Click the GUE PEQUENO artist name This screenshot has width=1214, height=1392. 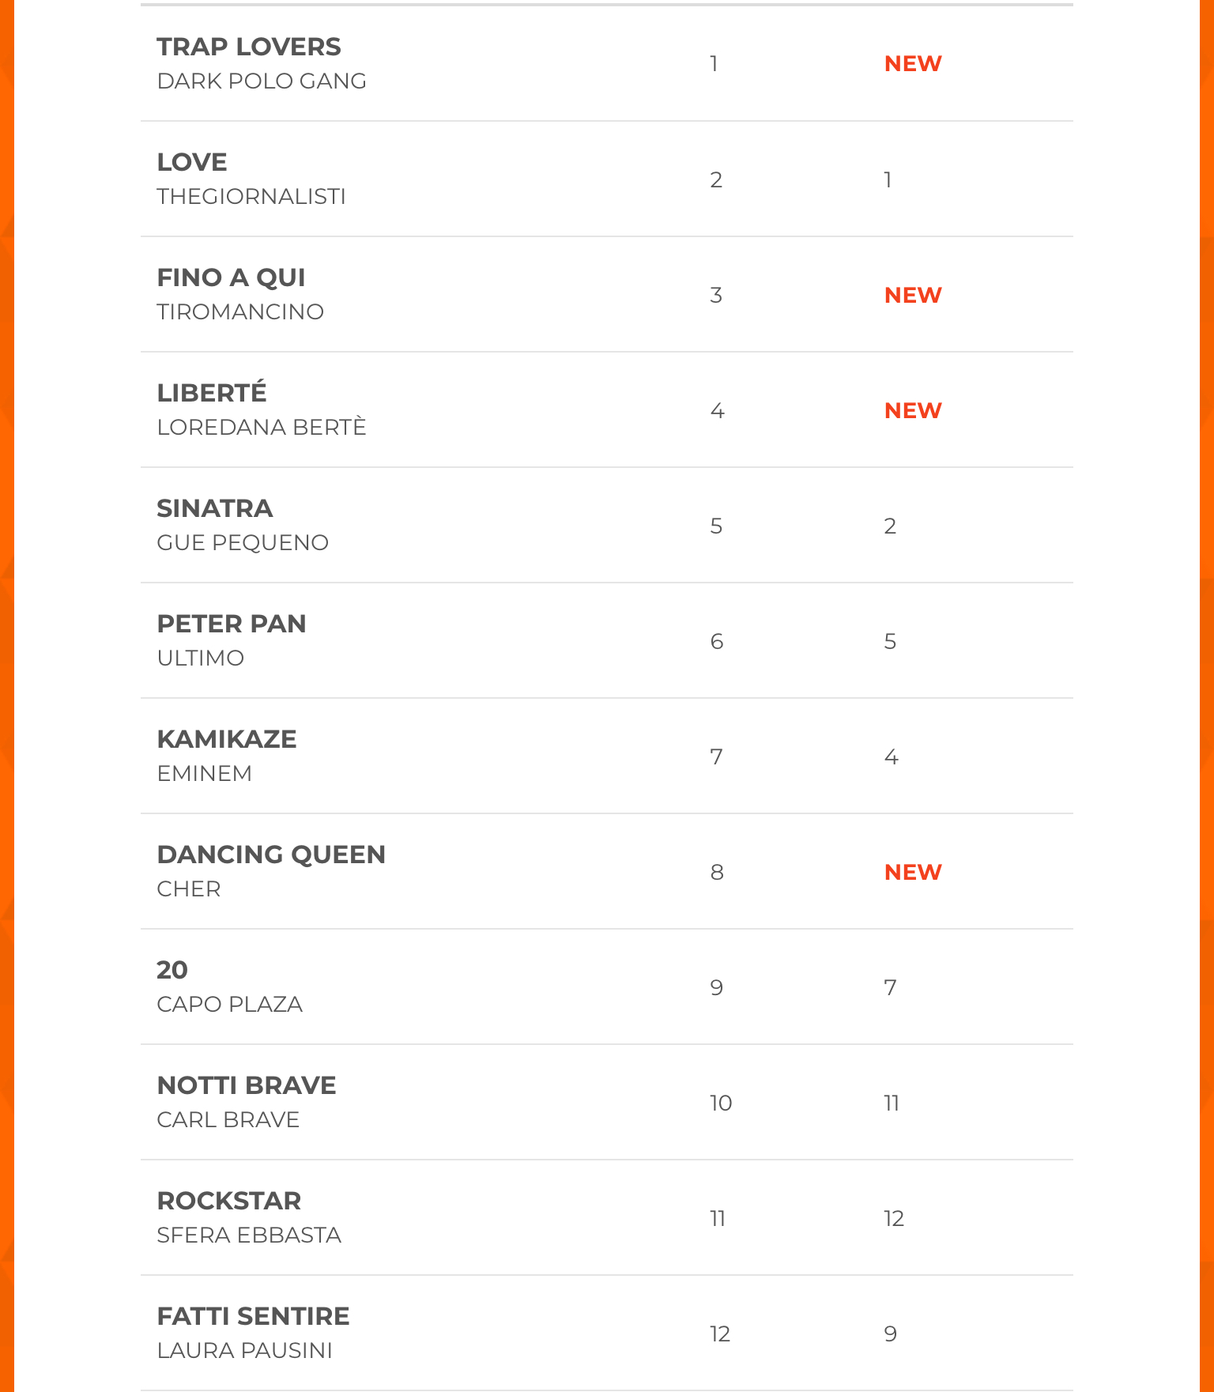243,543
